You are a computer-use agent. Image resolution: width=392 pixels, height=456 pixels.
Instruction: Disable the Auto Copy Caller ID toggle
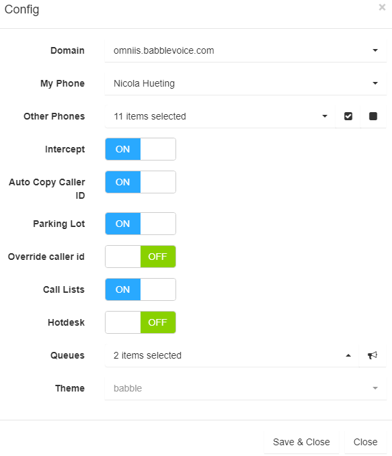click(141, 182)
